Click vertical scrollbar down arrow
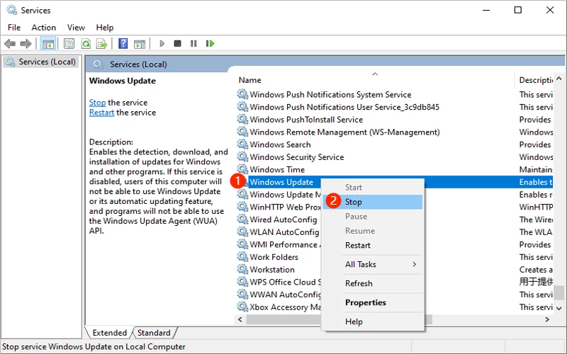The height and width of the screenshot is (354, 567). tap(559, 308)
